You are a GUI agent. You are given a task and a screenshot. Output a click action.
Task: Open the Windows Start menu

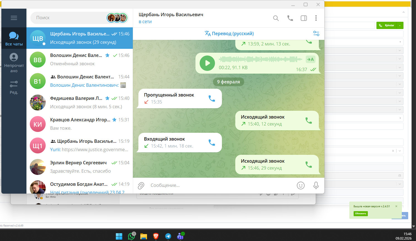point(119,236)
